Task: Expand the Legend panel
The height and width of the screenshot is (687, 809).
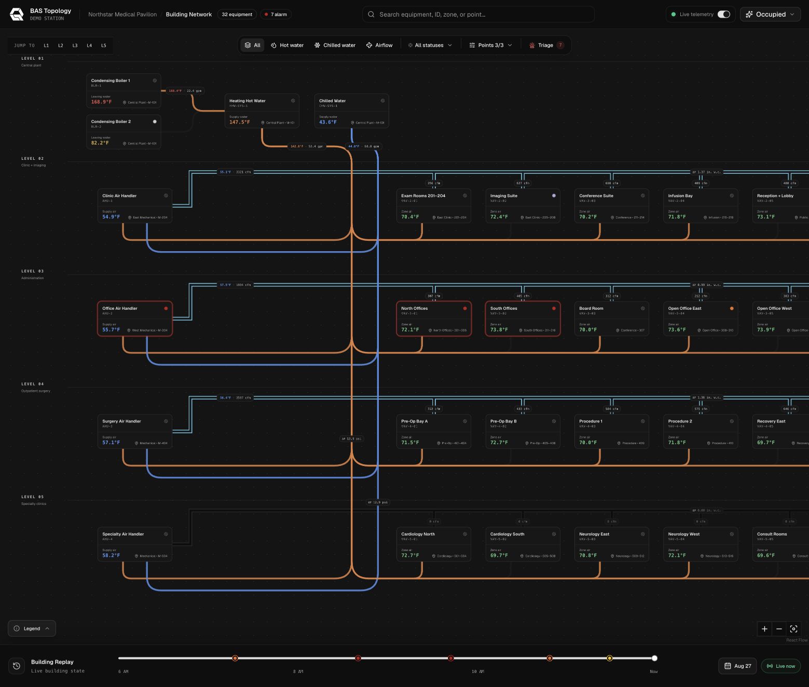Action: pos(32,628)
